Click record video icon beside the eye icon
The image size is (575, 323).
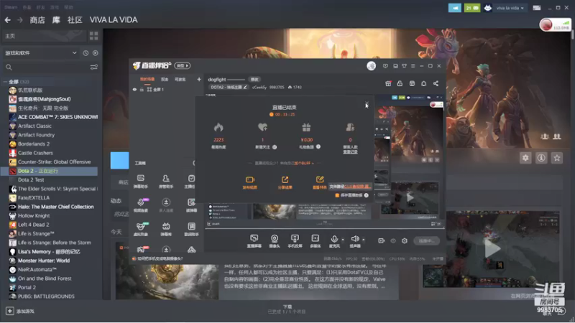click(x=382, y=240)
